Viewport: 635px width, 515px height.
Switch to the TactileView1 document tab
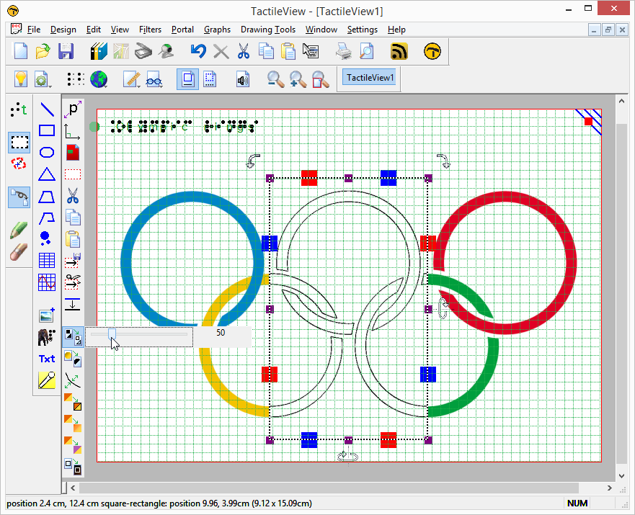click(370, 78)
